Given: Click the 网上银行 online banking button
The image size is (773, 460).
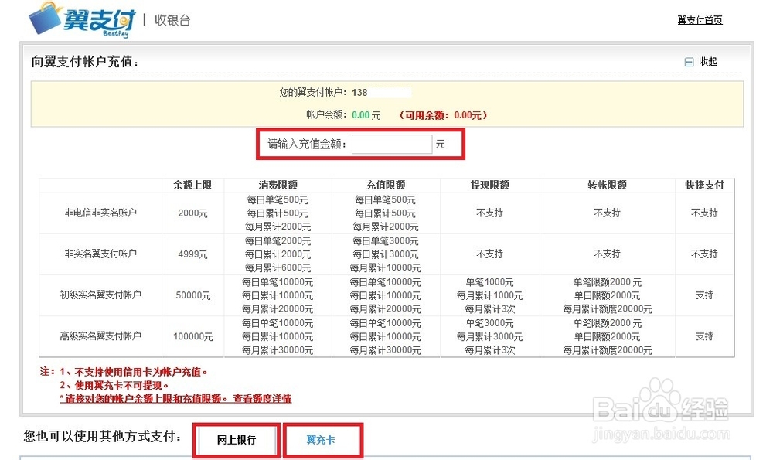Looking at the screenshot, I should (236, 438).
